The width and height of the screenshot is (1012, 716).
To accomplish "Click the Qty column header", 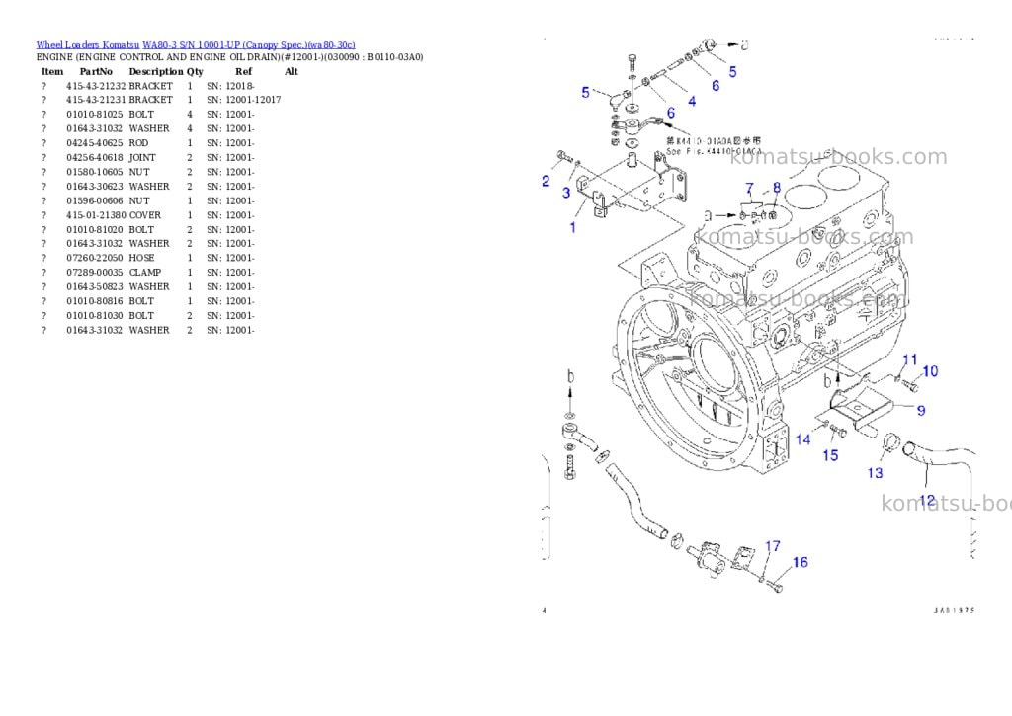I will pos(195,71).
